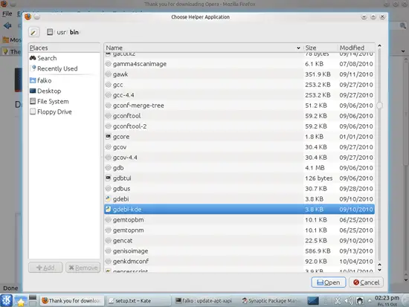
Task: Click the gcore script icon
Action: pos(108,137)
